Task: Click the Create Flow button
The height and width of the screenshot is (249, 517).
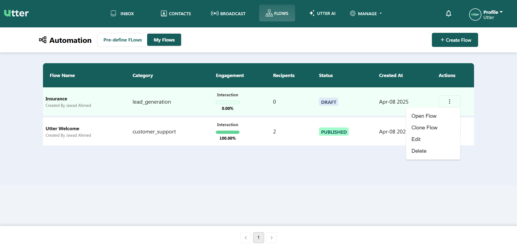Action: pyautogui.click(x=455, y=40)
